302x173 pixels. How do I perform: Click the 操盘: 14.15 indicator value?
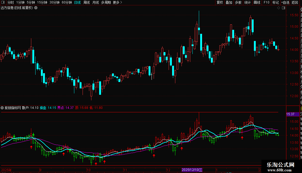coord(48,108)
